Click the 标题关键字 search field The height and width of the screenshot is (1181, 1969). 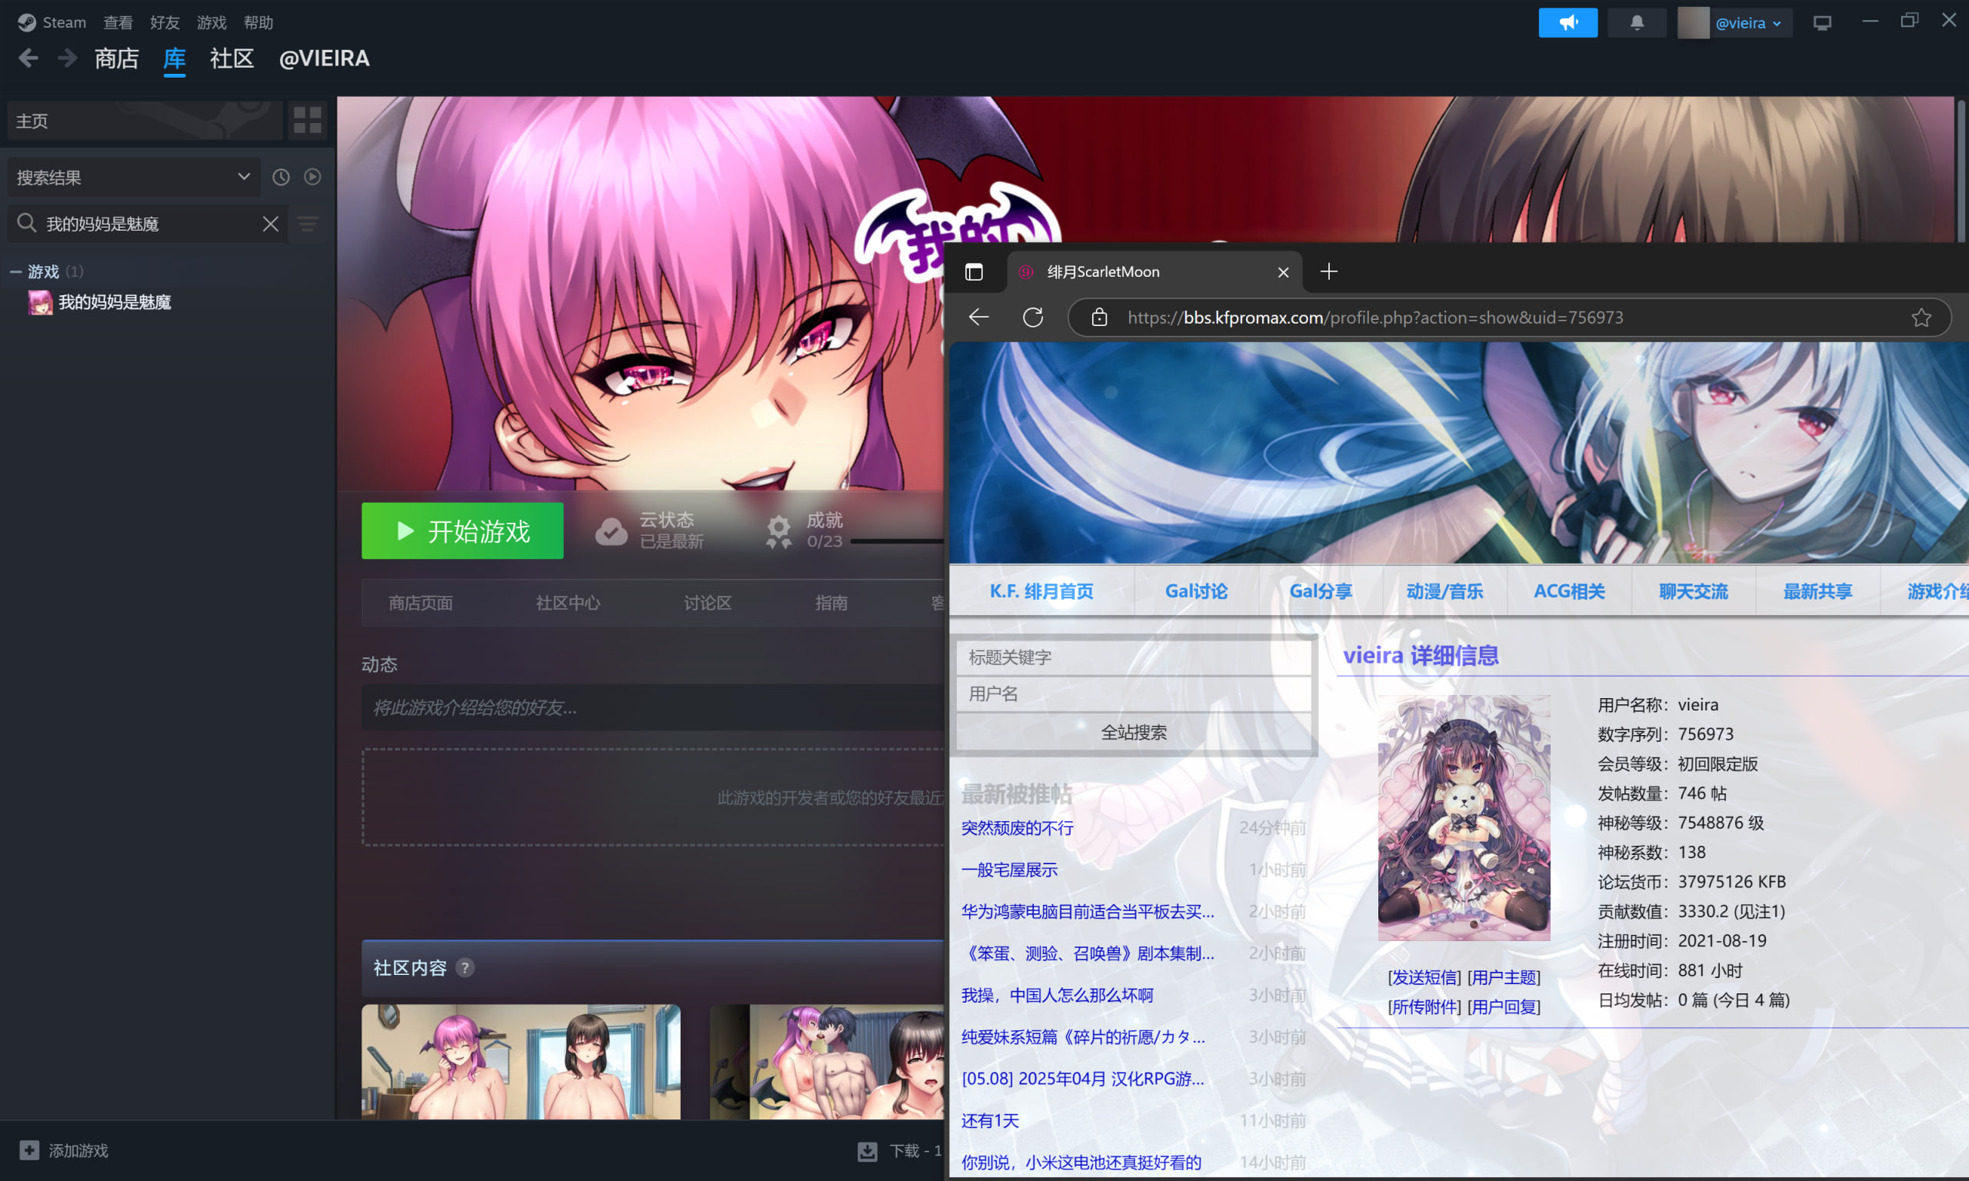pos(1132,657)
